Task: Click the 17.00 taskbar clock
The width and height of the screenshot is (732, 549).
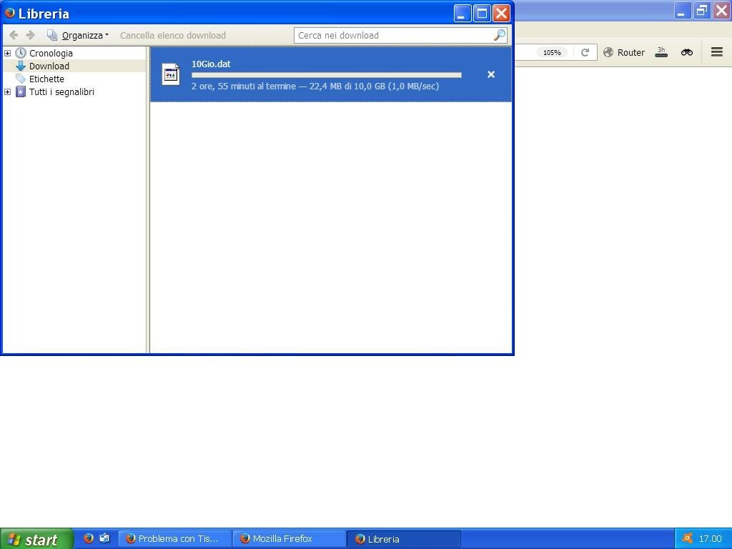Action: coord(710,539)
